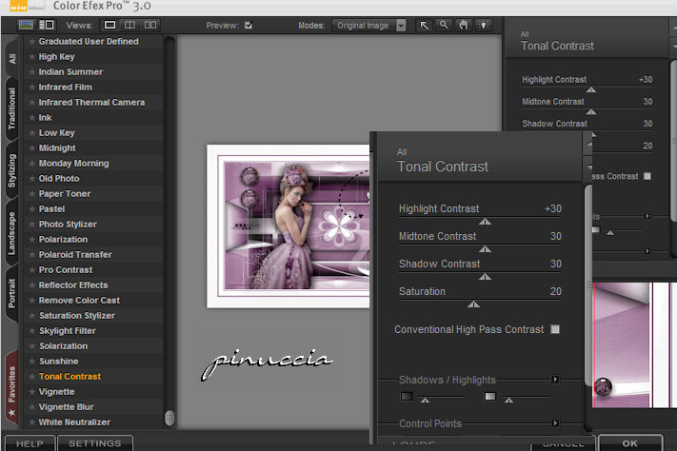This screenshot has width=677, height=451.
Task: Select the single image view icon
Action: [x=110, y=25]
